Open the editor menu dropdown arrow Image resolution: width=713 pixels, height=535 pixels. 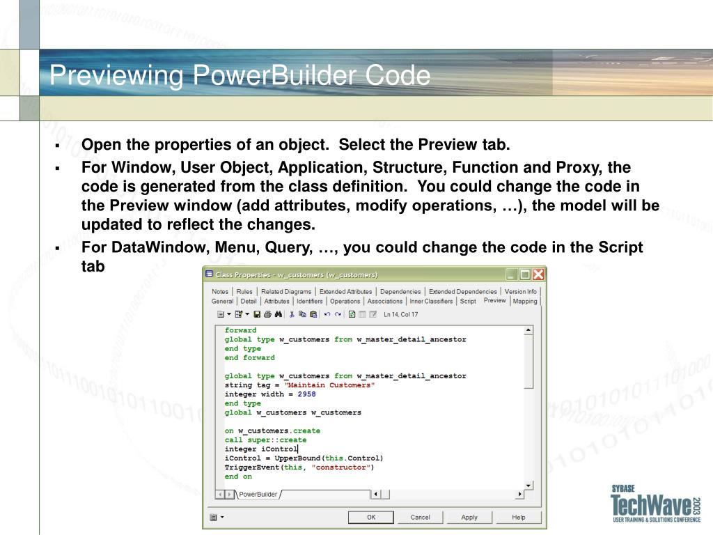pos(228,314)
